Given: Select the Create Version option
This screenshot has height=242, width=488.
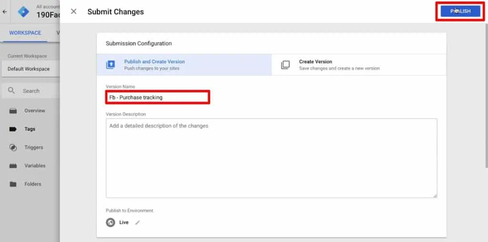Looking at the screenshot, I should [x=359, y=65].
